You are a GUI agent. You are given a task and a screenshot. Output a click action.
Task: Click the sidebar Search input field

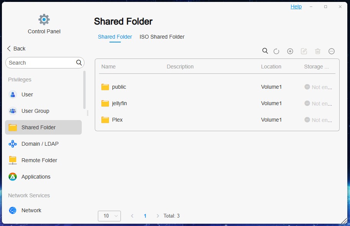click(x=45, y=63)
